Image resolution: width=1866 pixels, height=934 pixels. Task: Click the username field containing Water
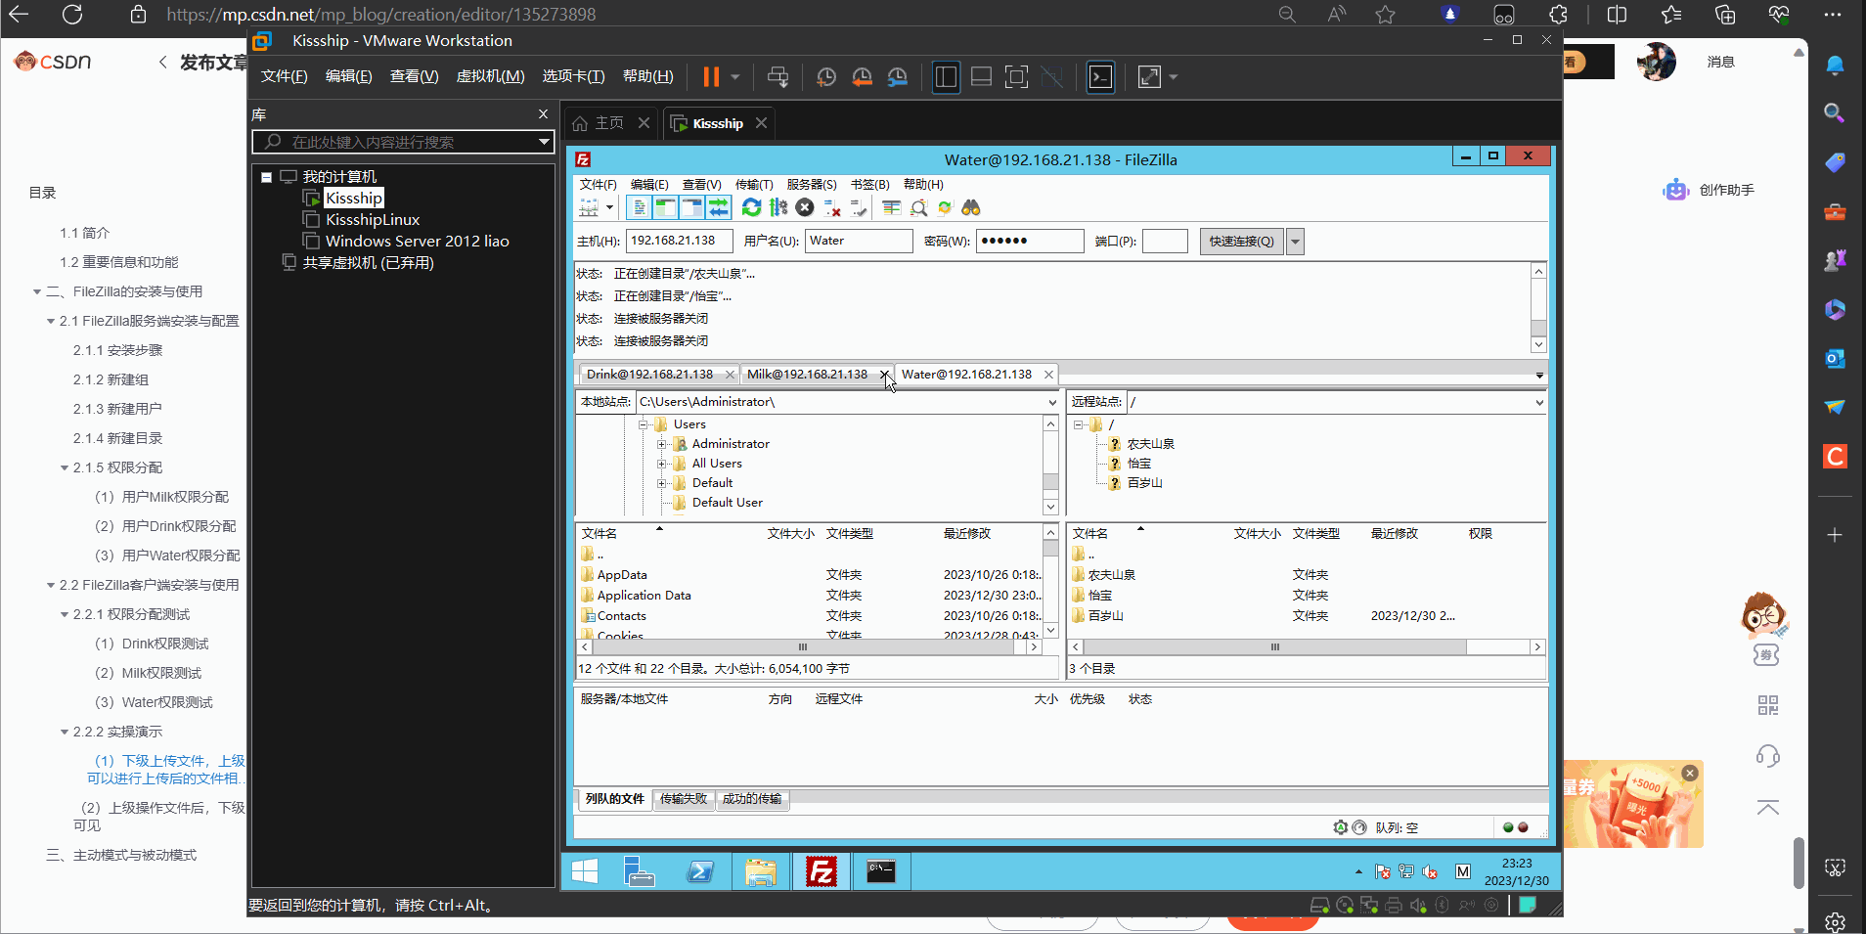coord(859,241)
